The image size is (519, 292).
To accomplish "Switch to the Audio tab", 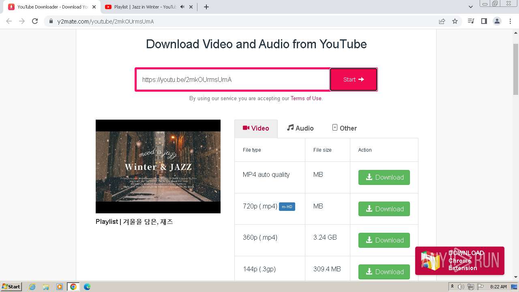I will tap(300, 128).
